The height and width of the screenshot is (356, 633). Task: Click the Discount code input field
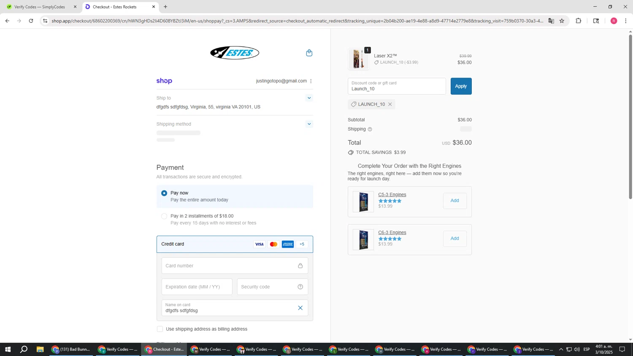pos(397,86)
